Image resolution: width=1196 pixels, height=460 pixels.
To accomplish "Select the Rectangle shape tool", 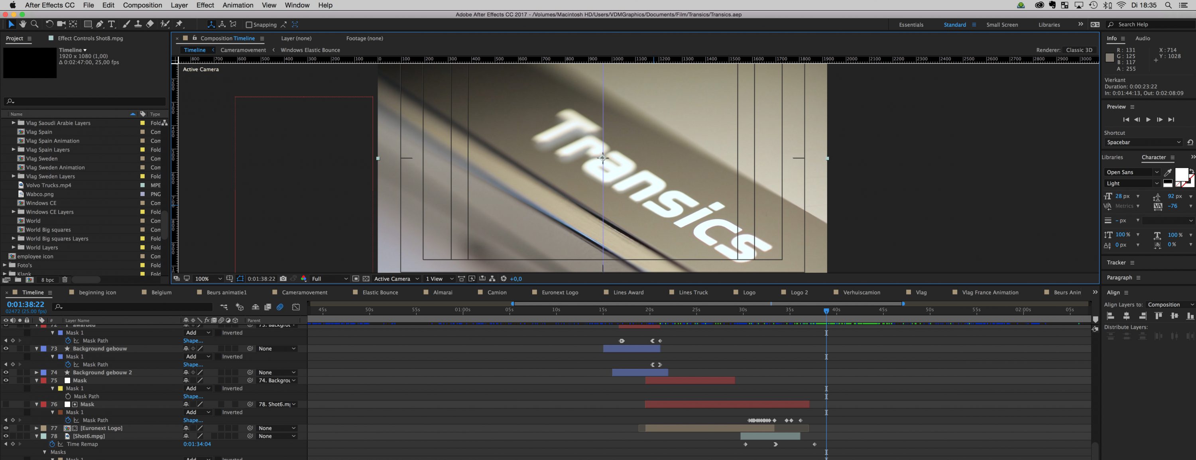I will click(87, 24).
